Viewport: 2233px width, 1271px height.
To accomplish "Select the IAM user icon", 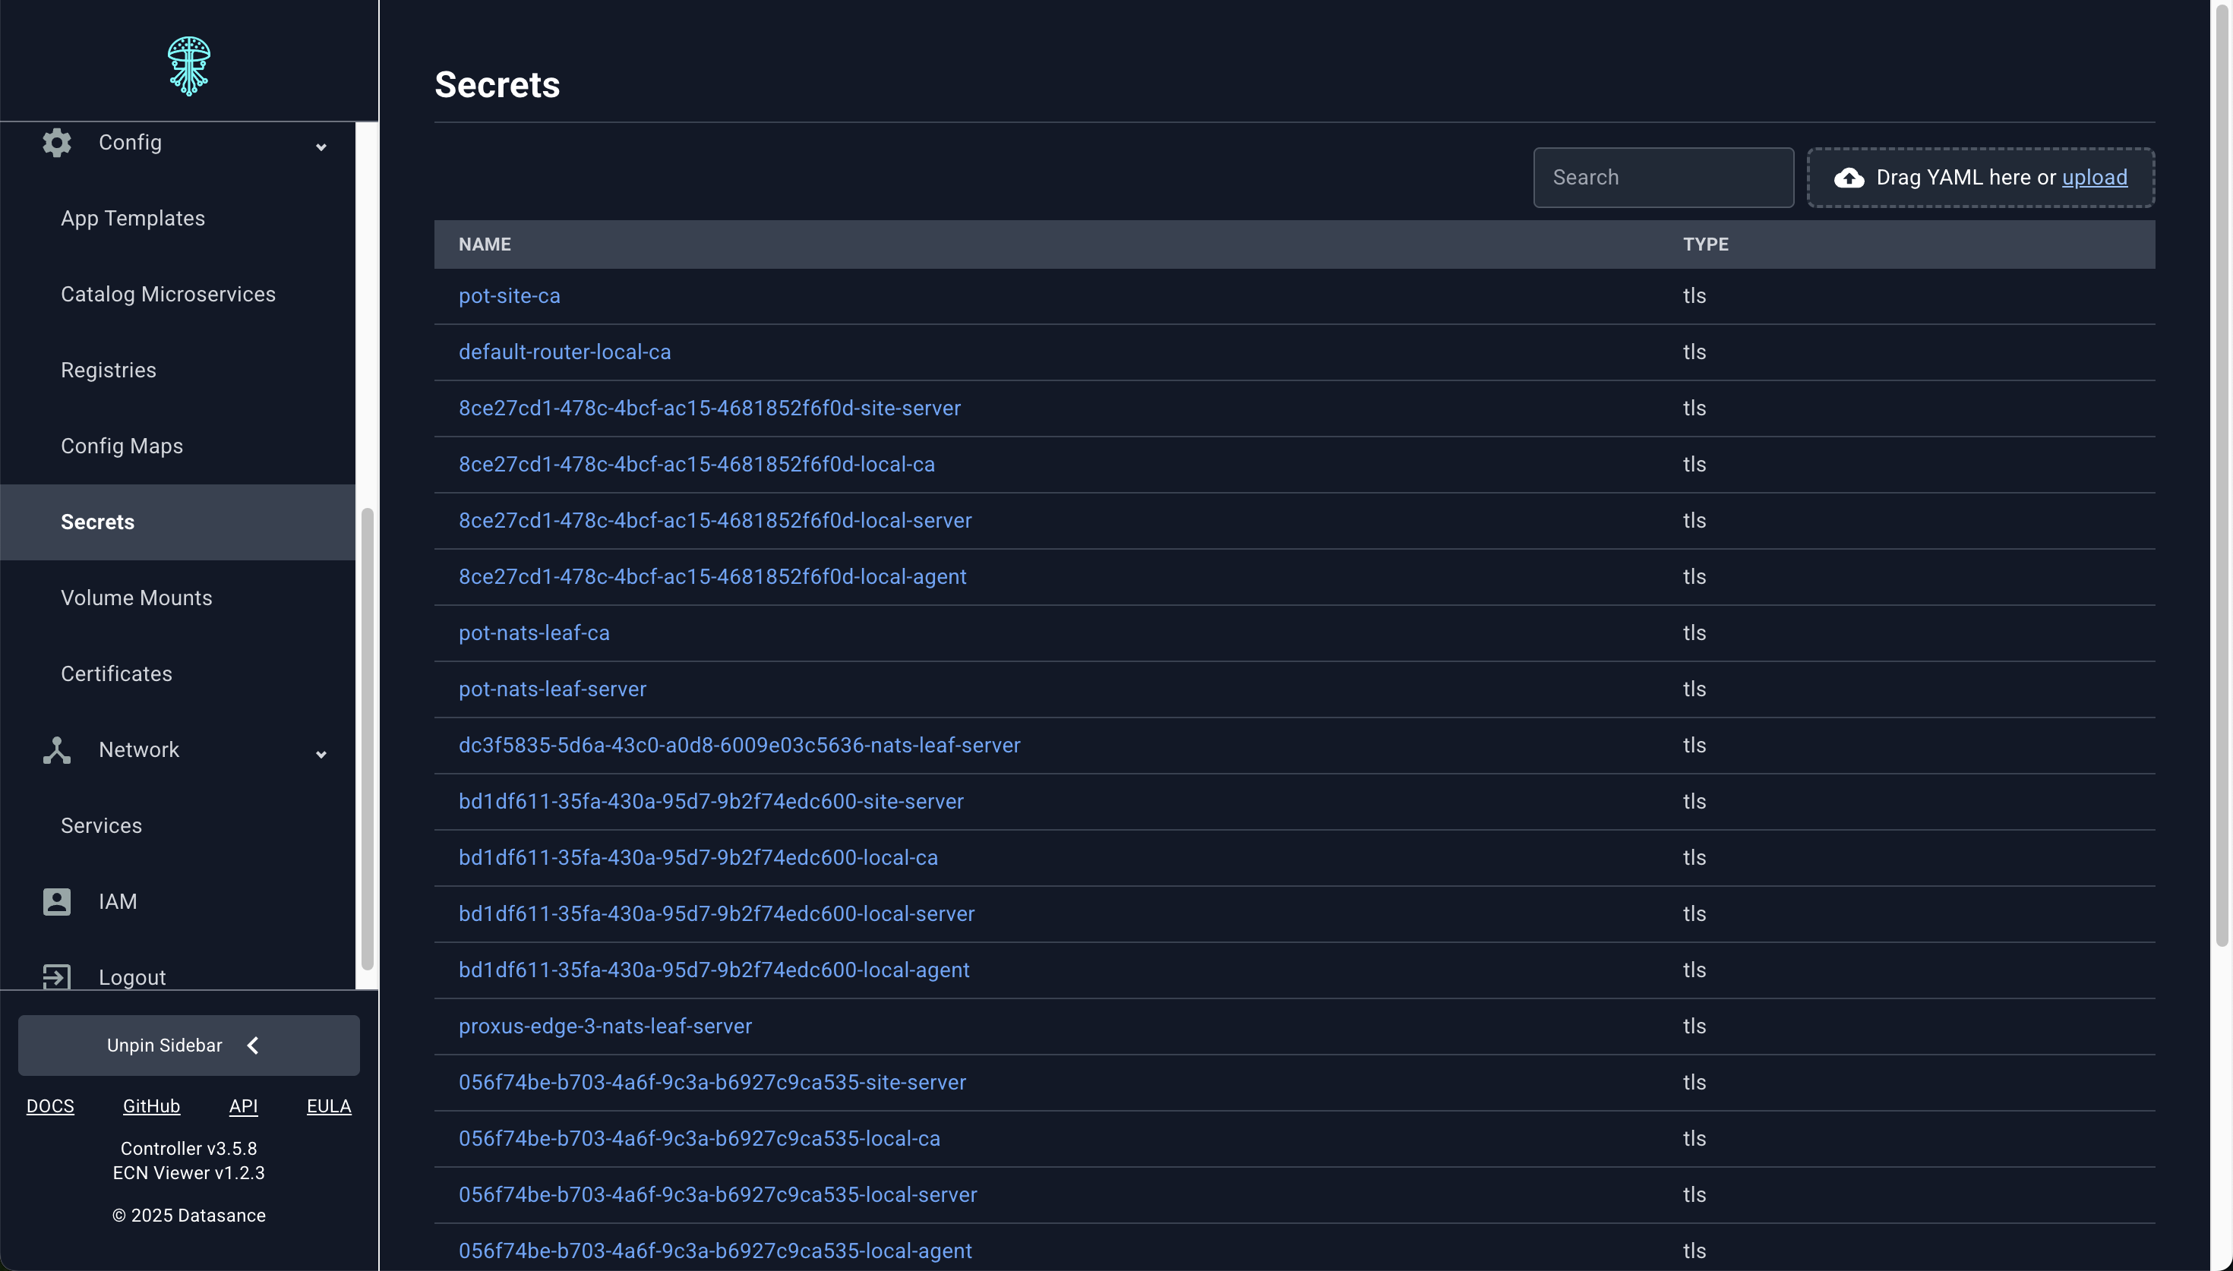I will pos(56,901).
